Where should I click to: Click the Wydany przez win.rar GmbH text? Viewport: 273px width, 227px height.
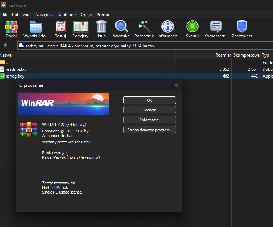67,142
